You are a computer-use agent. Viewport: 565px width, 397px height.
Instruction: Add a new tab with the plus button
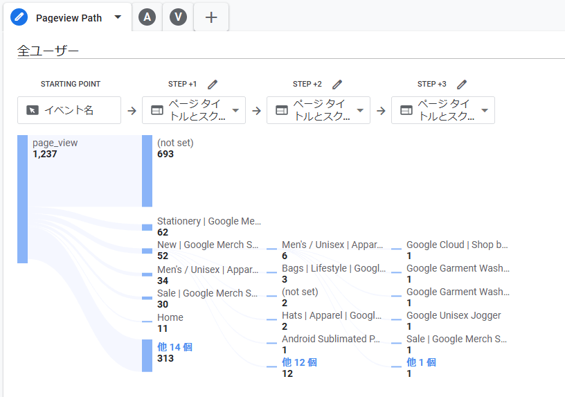click(x=211, y=17)
